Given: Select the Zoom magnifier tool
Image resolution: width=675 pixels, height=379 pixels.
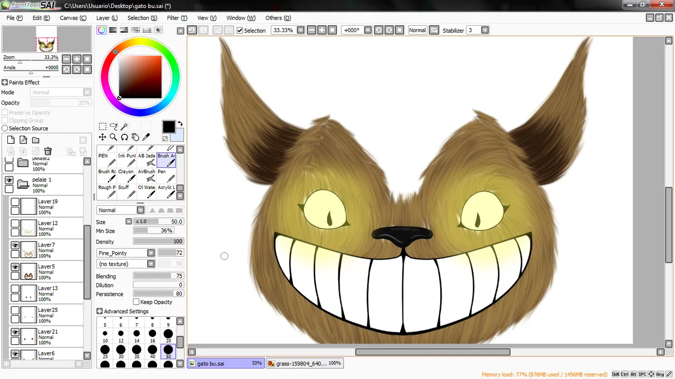Looking at the screenshot, I should pyautogui.click(x=113, y=137).
